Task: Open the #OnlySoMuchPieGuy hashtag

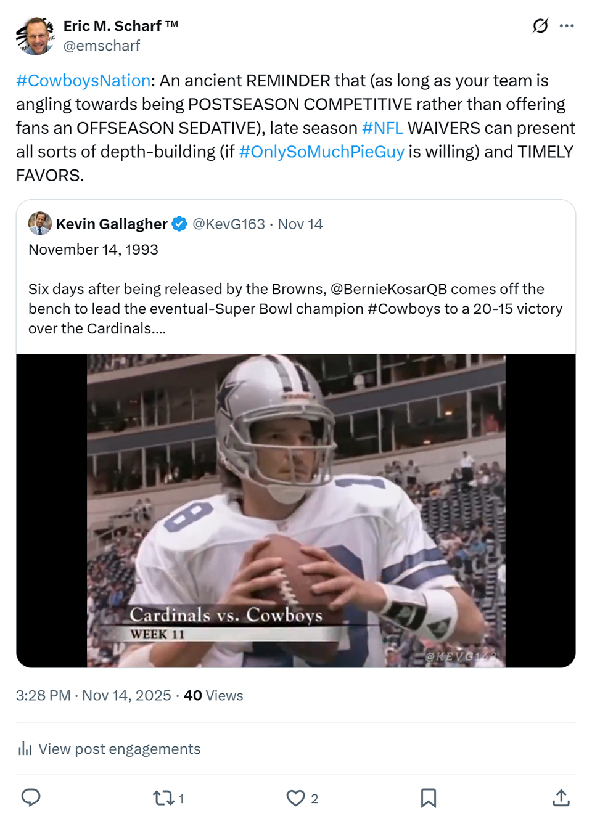Action: [x=321, y=152]
